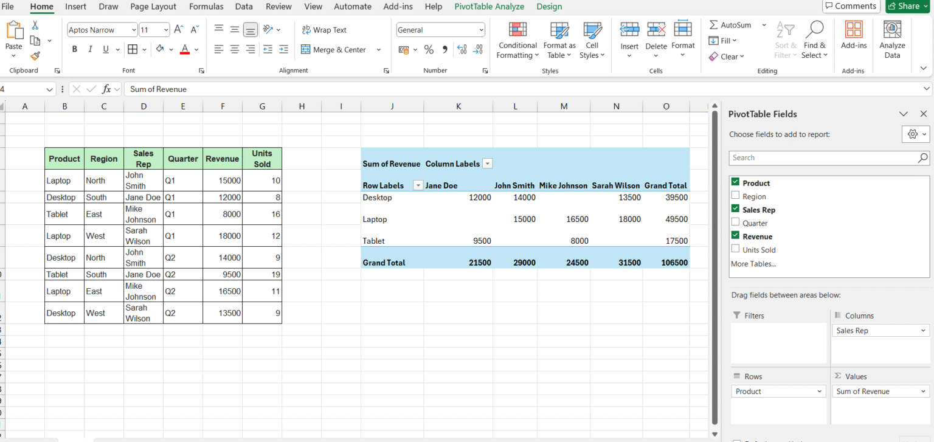The height and width of the screenshot is (442, 934).
Task: Click the red font color swatch
Action: pos(185,50)
